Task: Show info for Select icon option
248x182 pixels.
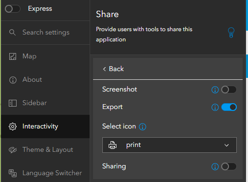Action: click(x=142, y=127)
